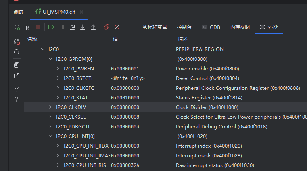Select the I2C0_CLKDIV row name

click(71, 107)
